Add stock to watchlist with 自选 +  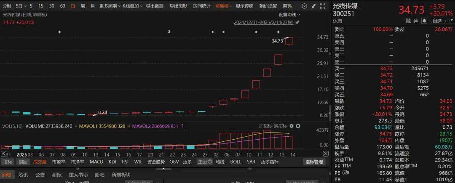[x=439, y=21]
